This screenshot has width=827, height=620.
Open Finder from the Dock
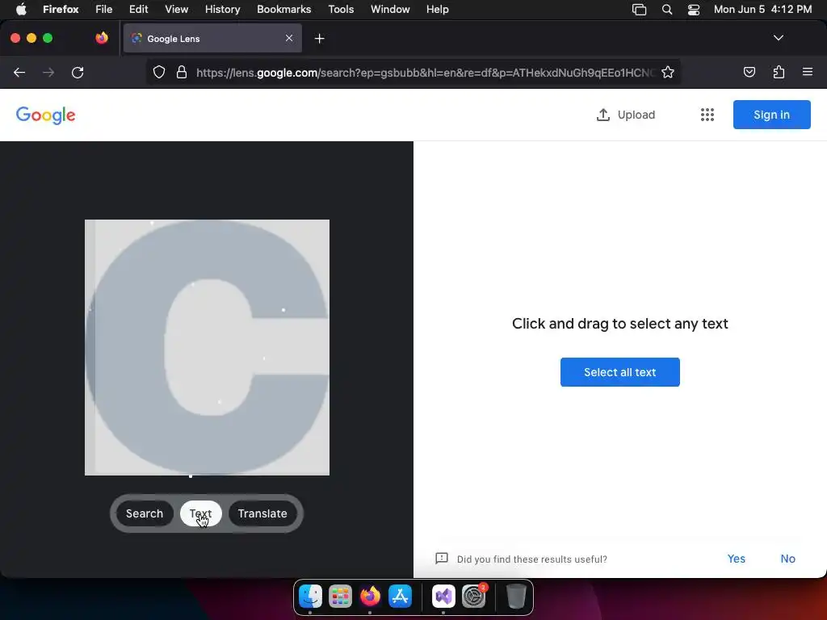pos(310,597)
